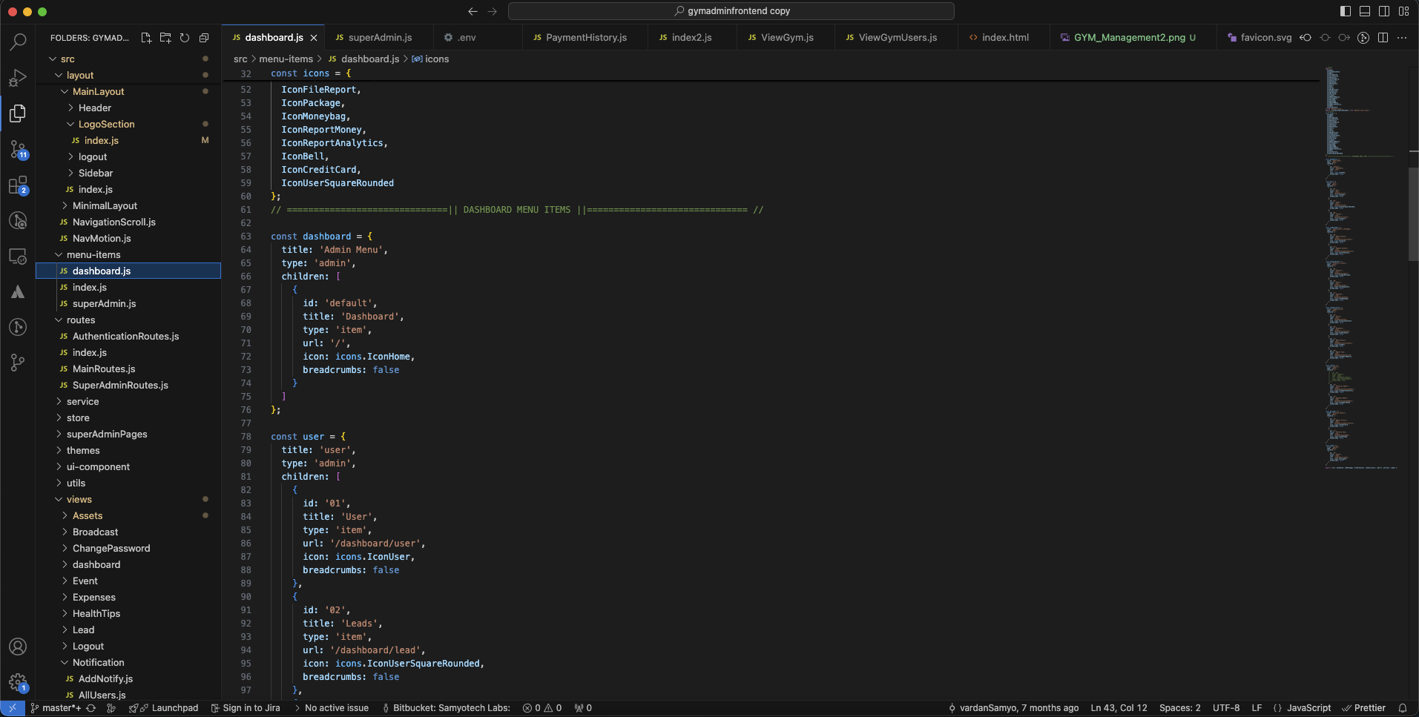Switch to the ViewGymUsers.js tab
The width and height of the screenshot is (1419, 717).
[x=897, y=38]
